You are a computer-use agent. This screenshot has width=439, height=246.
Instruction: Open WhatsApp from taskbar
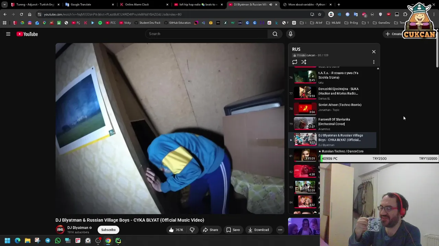[58, 241]
